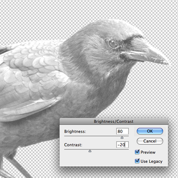178x178 pixels.
Task: Click the Contrast slider handle
Action: click(x=90, y=151)
